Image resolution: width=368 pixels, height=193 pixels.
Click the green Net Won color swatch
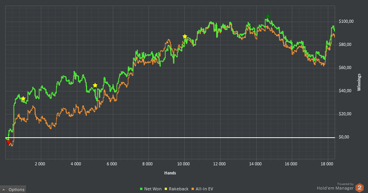pyautogui.click(x=141, y=189)
